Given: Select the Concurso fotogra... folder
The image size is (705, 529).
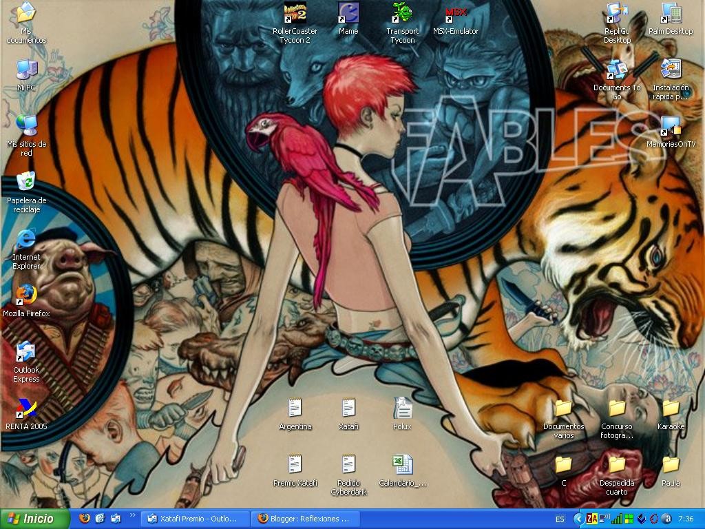Looking at the screenshot, I should [617, 419].
